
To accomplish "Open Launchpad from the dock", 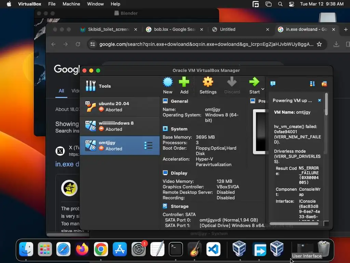I will pos(45,249).
